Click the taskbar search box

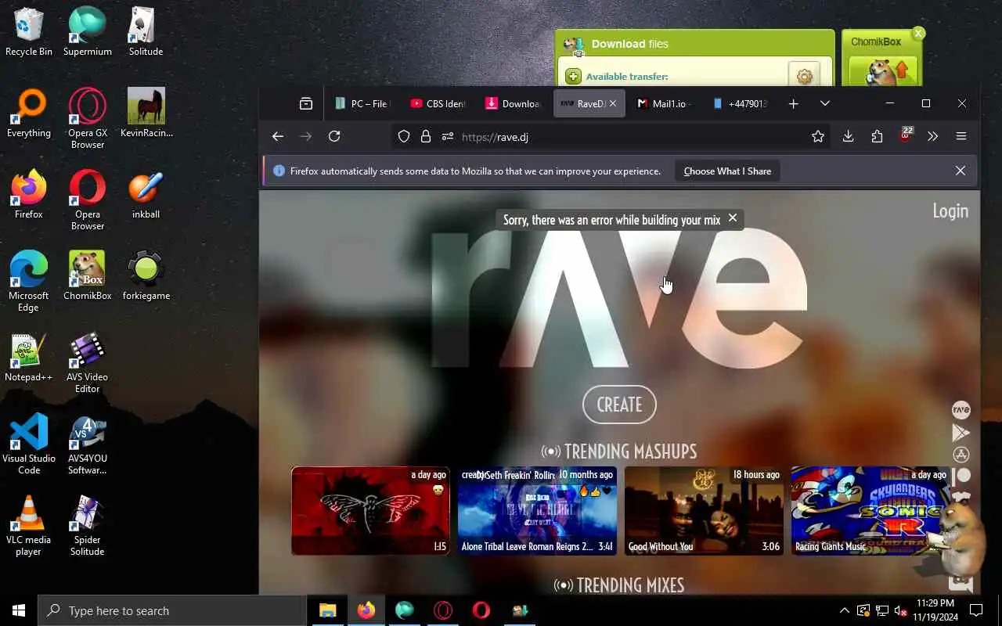click(172, 610)
